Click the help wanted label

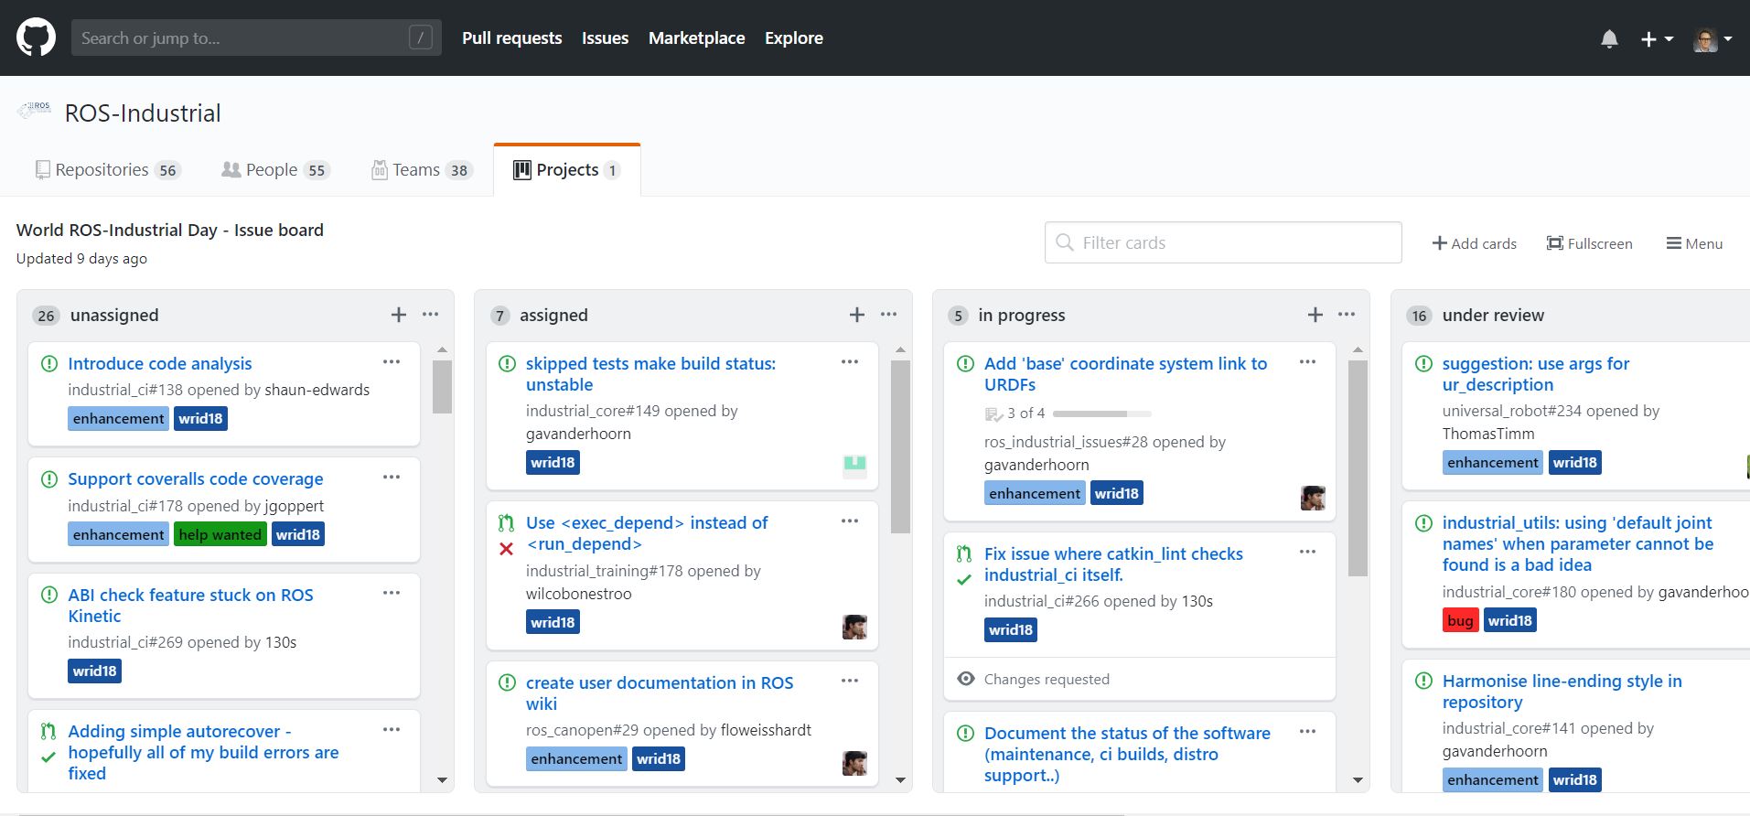(220, 534)
